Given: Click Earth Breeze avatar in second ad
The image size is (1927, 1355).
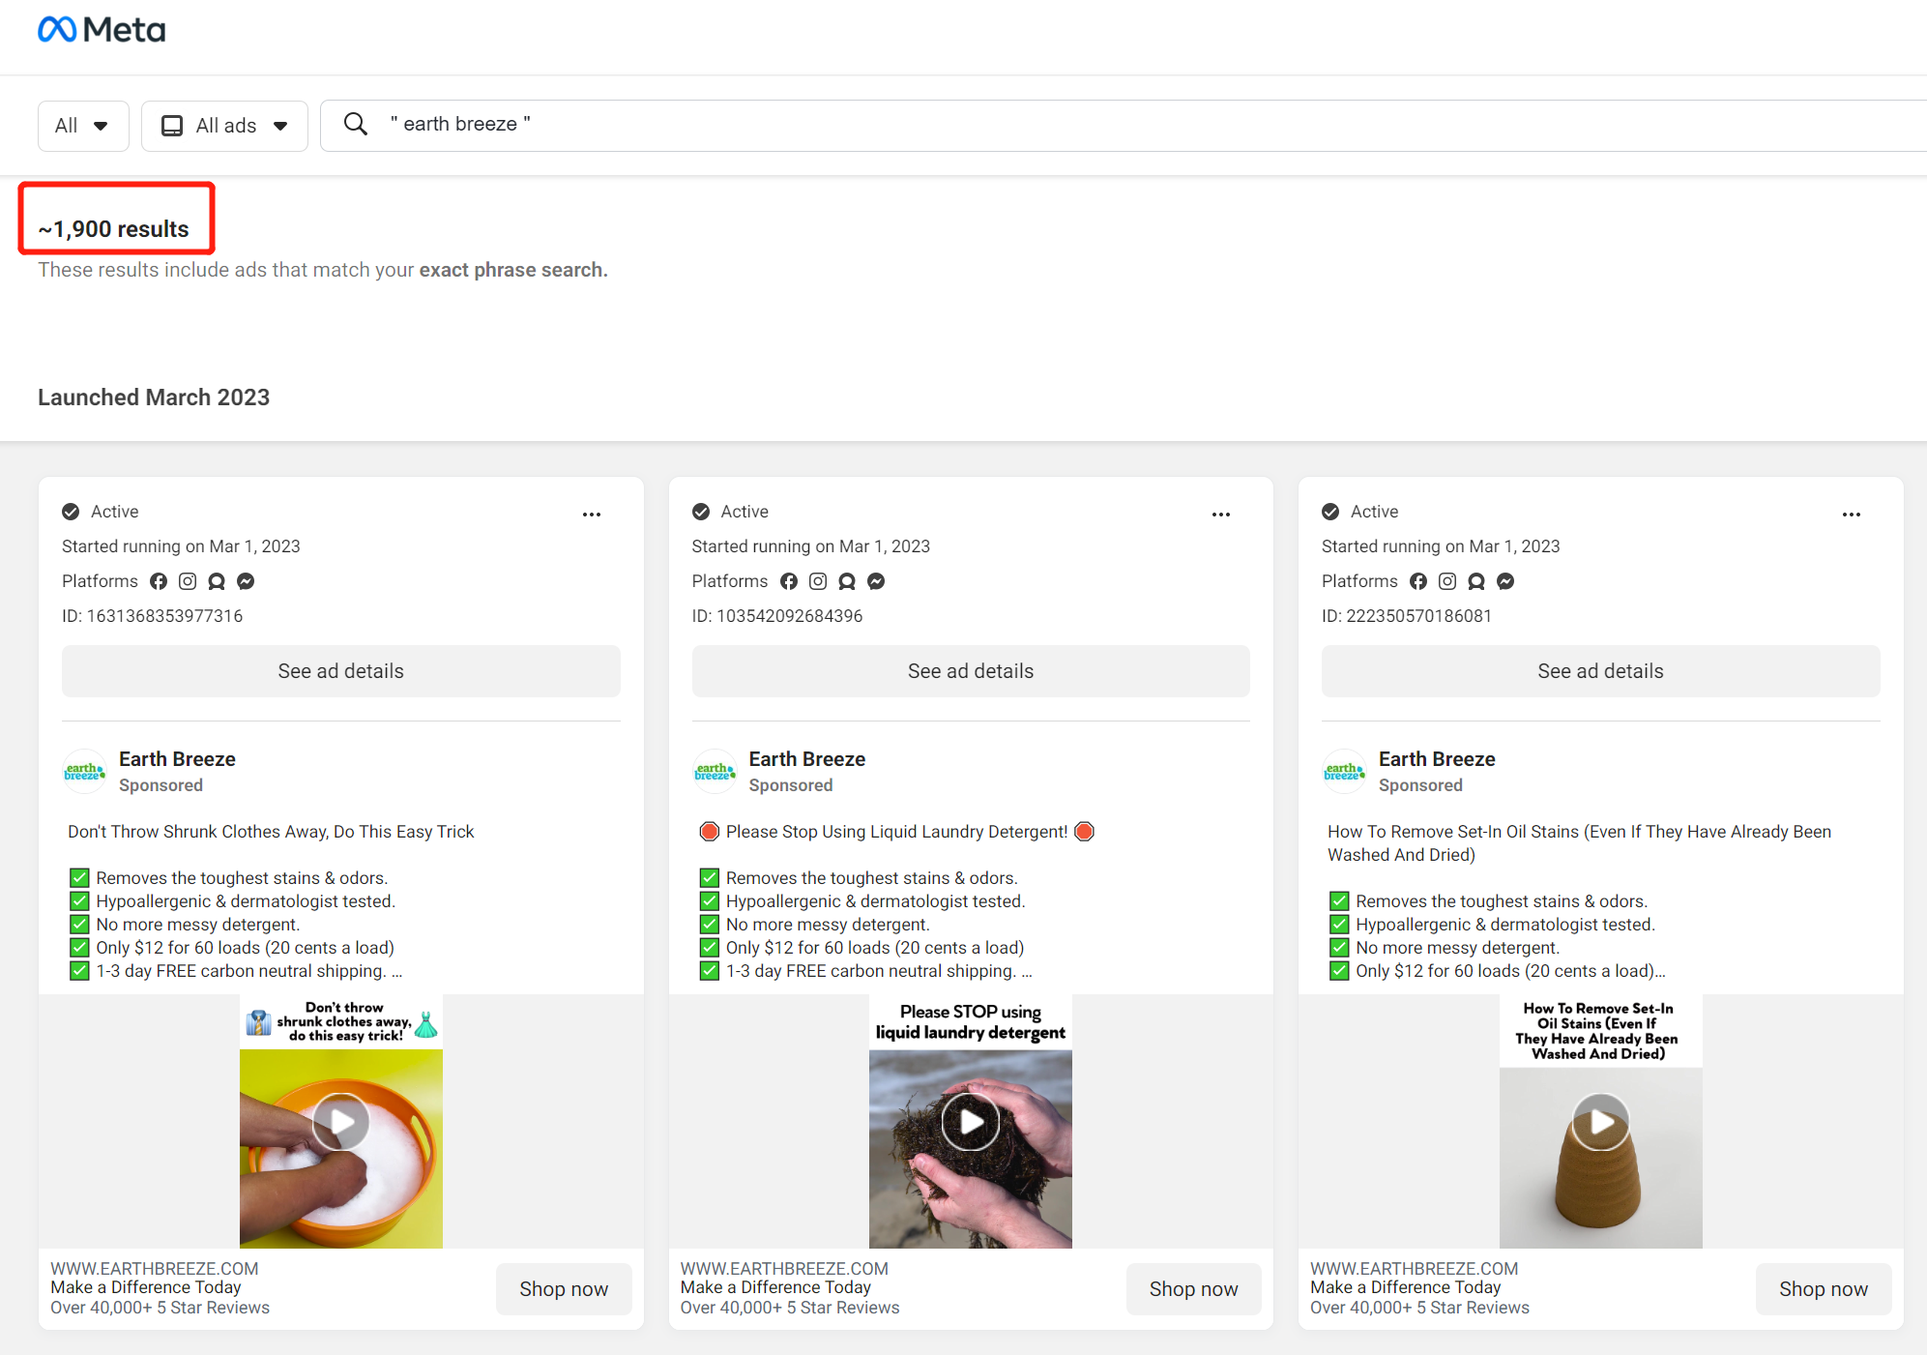Looking at the screenshot, I should coord(715,772).
